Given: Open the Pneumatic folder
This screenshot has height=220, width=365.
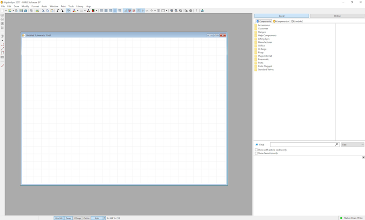Looking at the screenshot, I should (263, 60).
